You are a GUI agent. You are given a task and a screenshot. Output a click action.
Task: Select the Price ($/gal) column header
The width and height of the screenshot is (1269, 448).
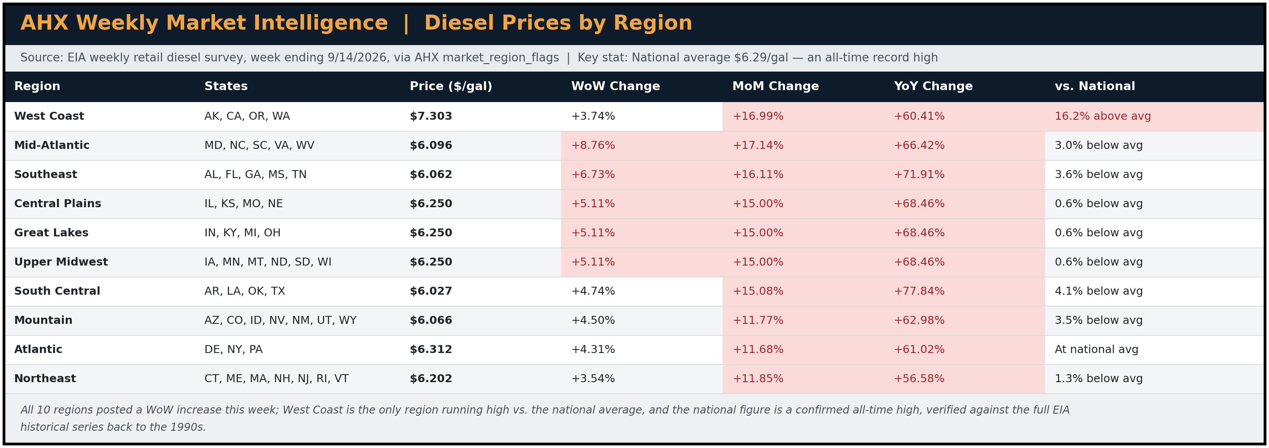(451, 87)
